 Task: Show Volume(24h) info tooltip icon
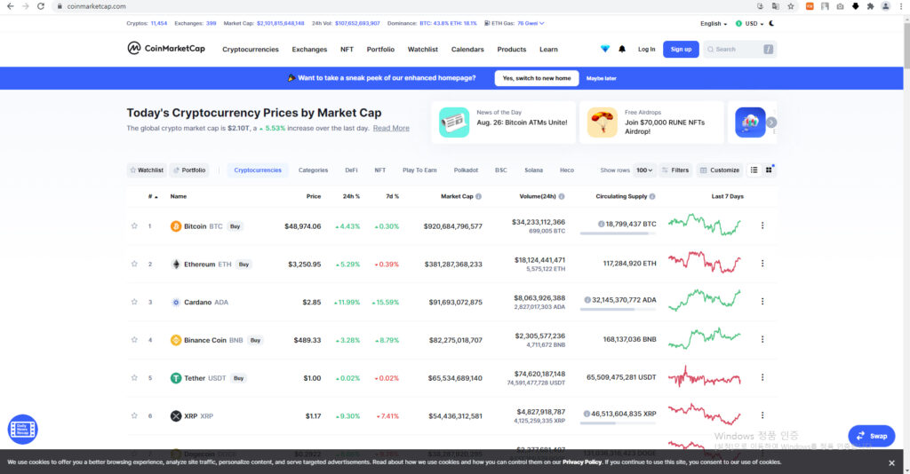pos(562,196)
